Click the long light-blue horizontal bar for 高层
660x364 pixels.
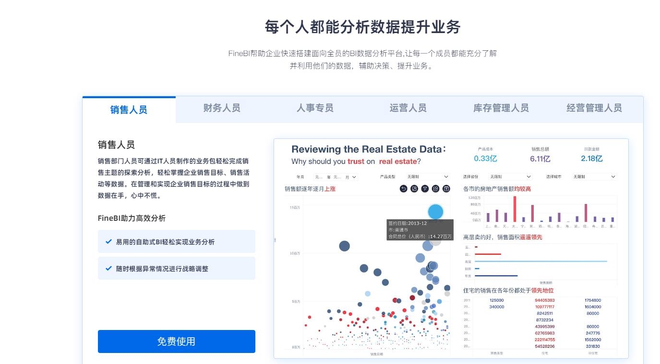tap(541, 262)
